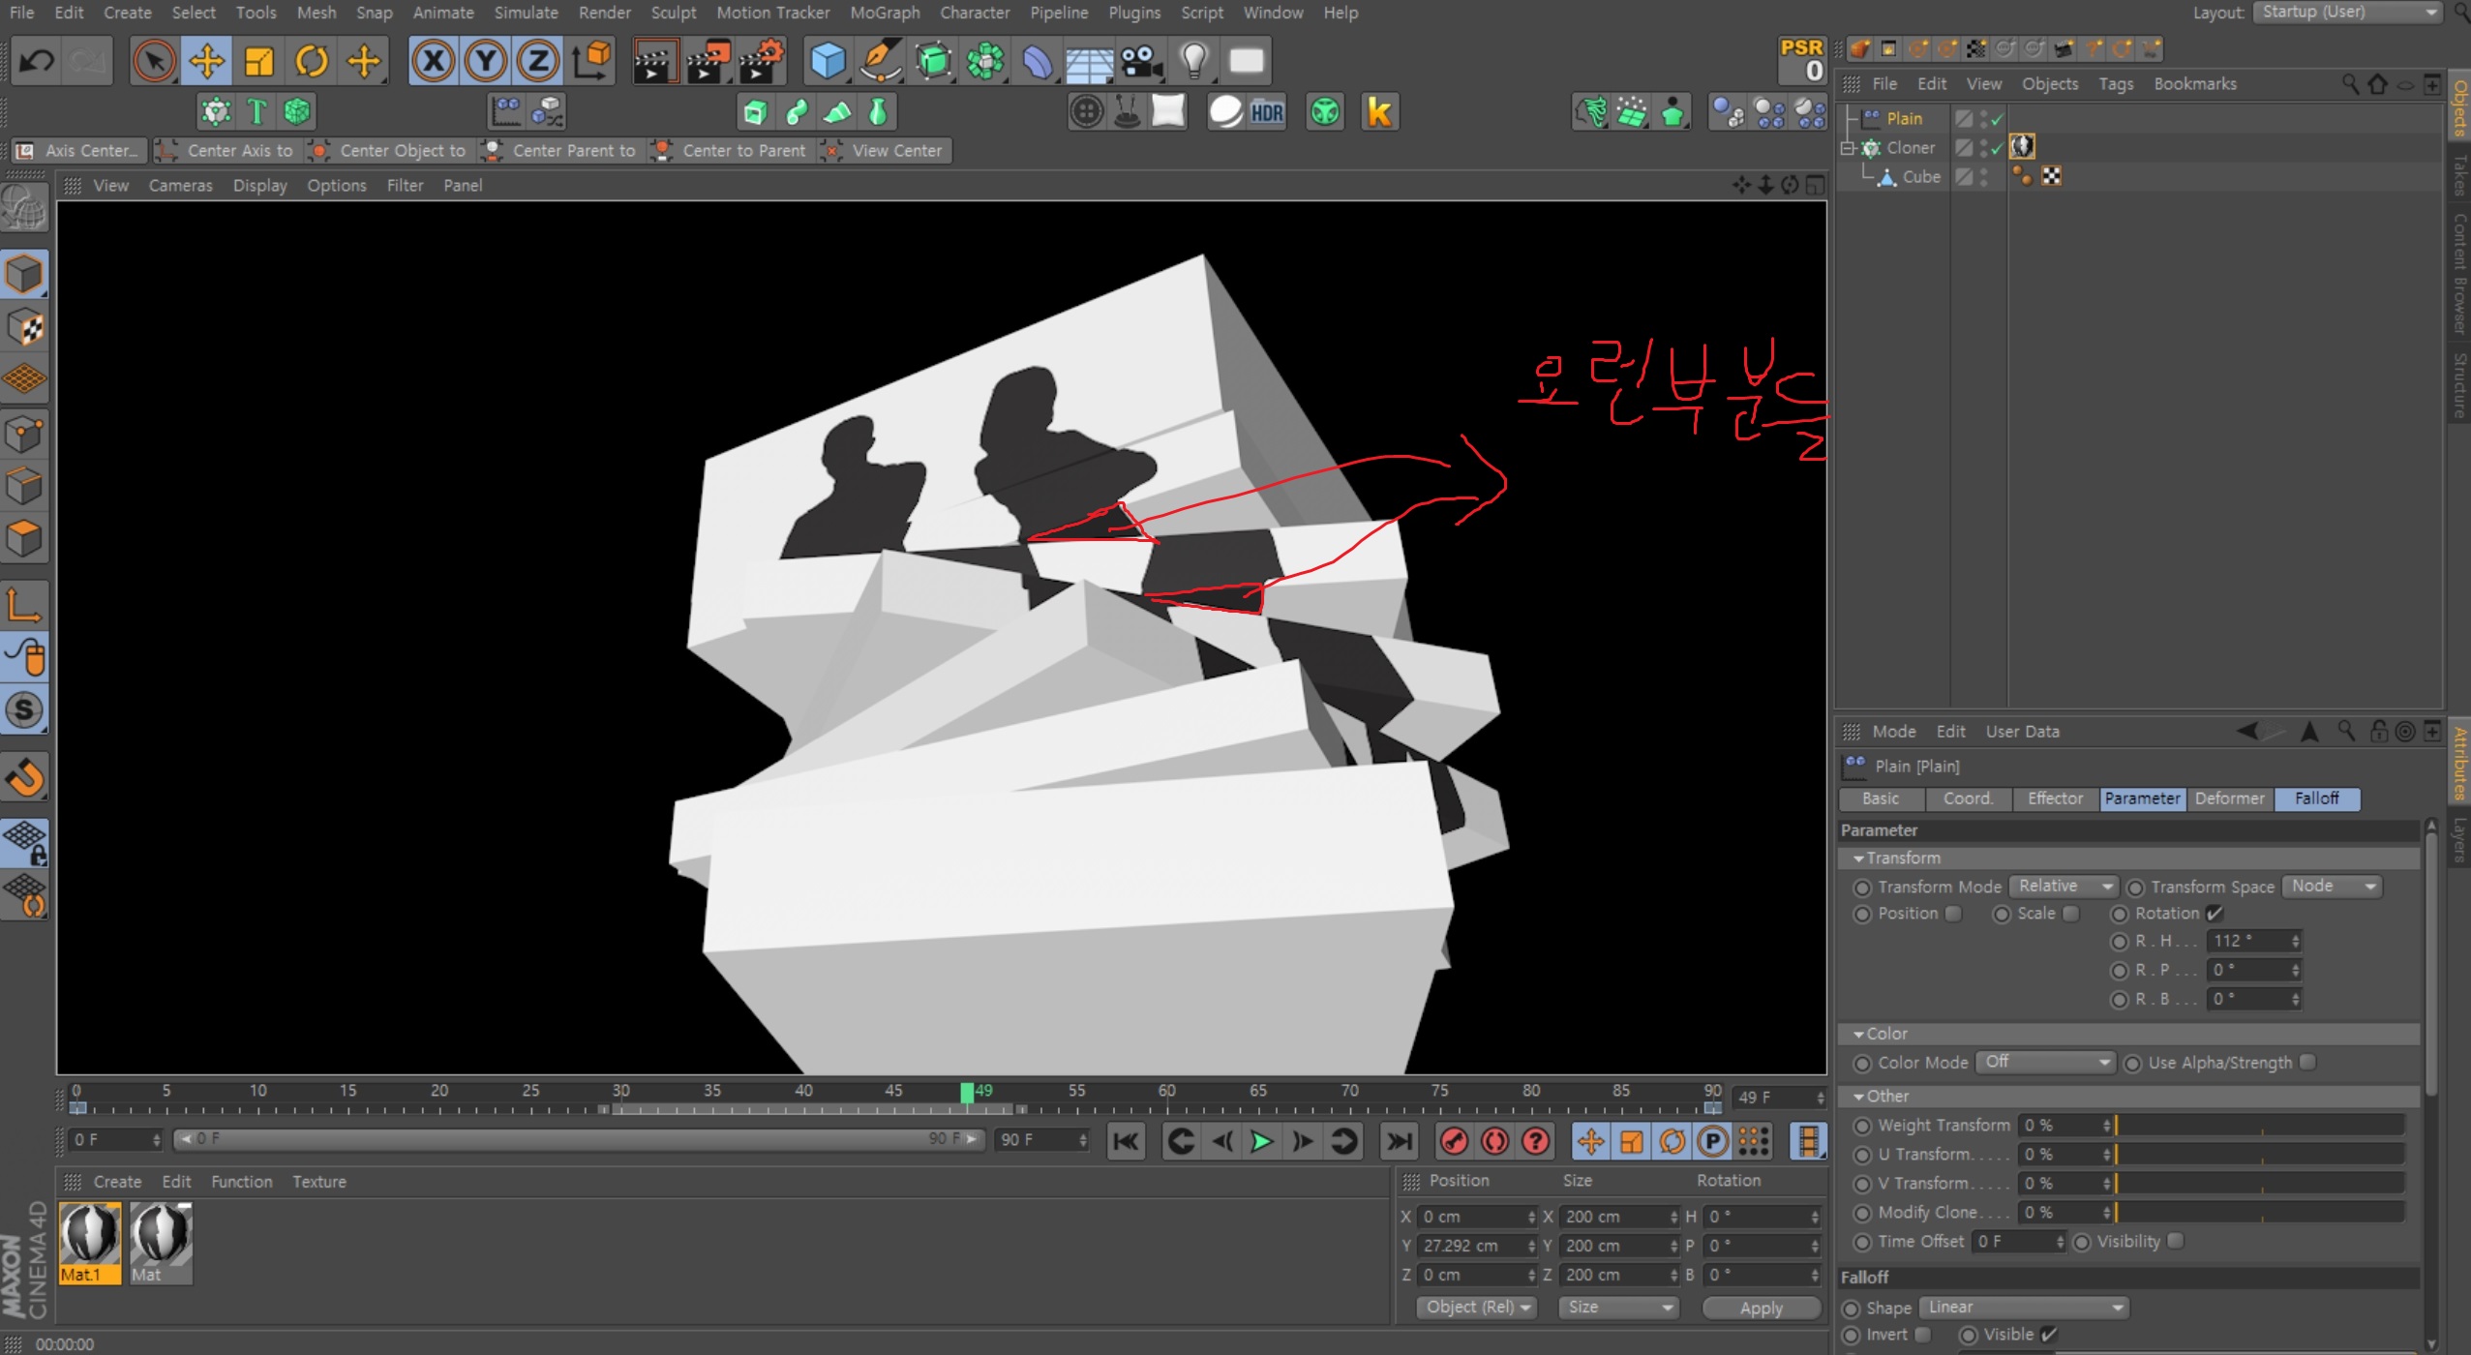Image resolution: width=2471 pixels, height=1355 pixels.
Task: Click the coordinate system icon
Action: [x=590, y=61]
